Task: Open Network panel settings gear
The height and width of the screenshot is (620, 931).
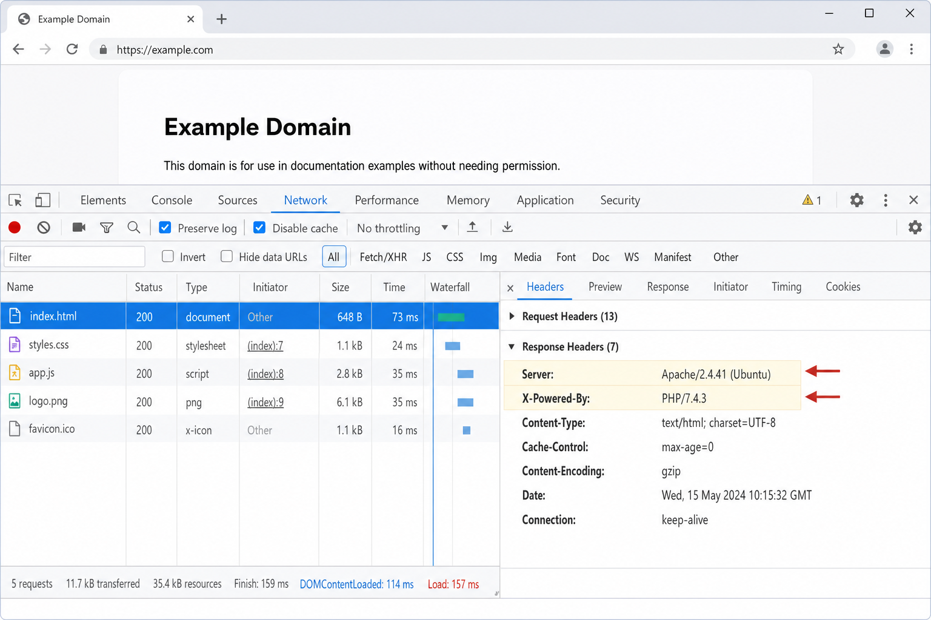Action: pyautogui.click(x=915, y=227)
